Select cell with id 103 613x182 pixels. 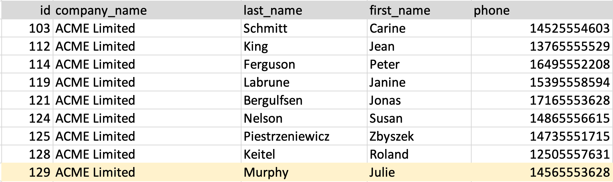pyautogui.click(x=39, y=28)
